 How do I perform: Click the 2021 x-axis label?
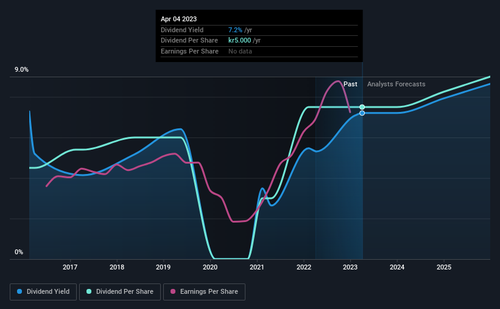[x=256, y=267]
